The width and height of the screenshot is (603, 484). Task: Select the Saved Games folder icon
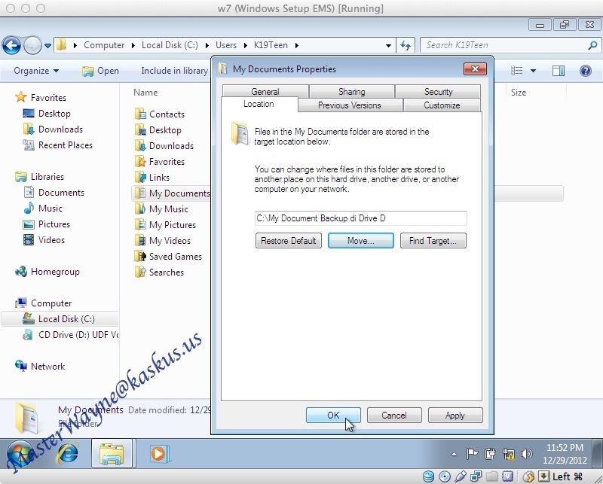click(x=140, y=256)
